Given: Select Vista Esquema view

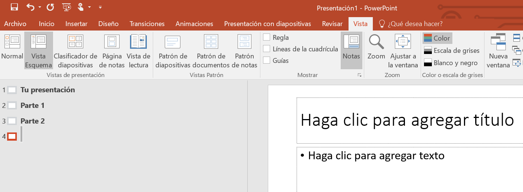Looking at the screenshot, I should 38,51.
